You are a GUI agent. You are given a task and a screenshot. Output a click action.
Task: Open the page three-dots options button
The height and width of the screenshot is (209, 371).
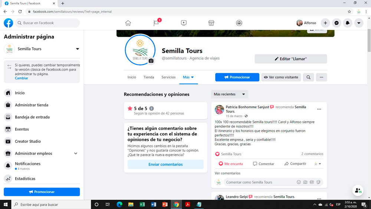coord(321,77)
